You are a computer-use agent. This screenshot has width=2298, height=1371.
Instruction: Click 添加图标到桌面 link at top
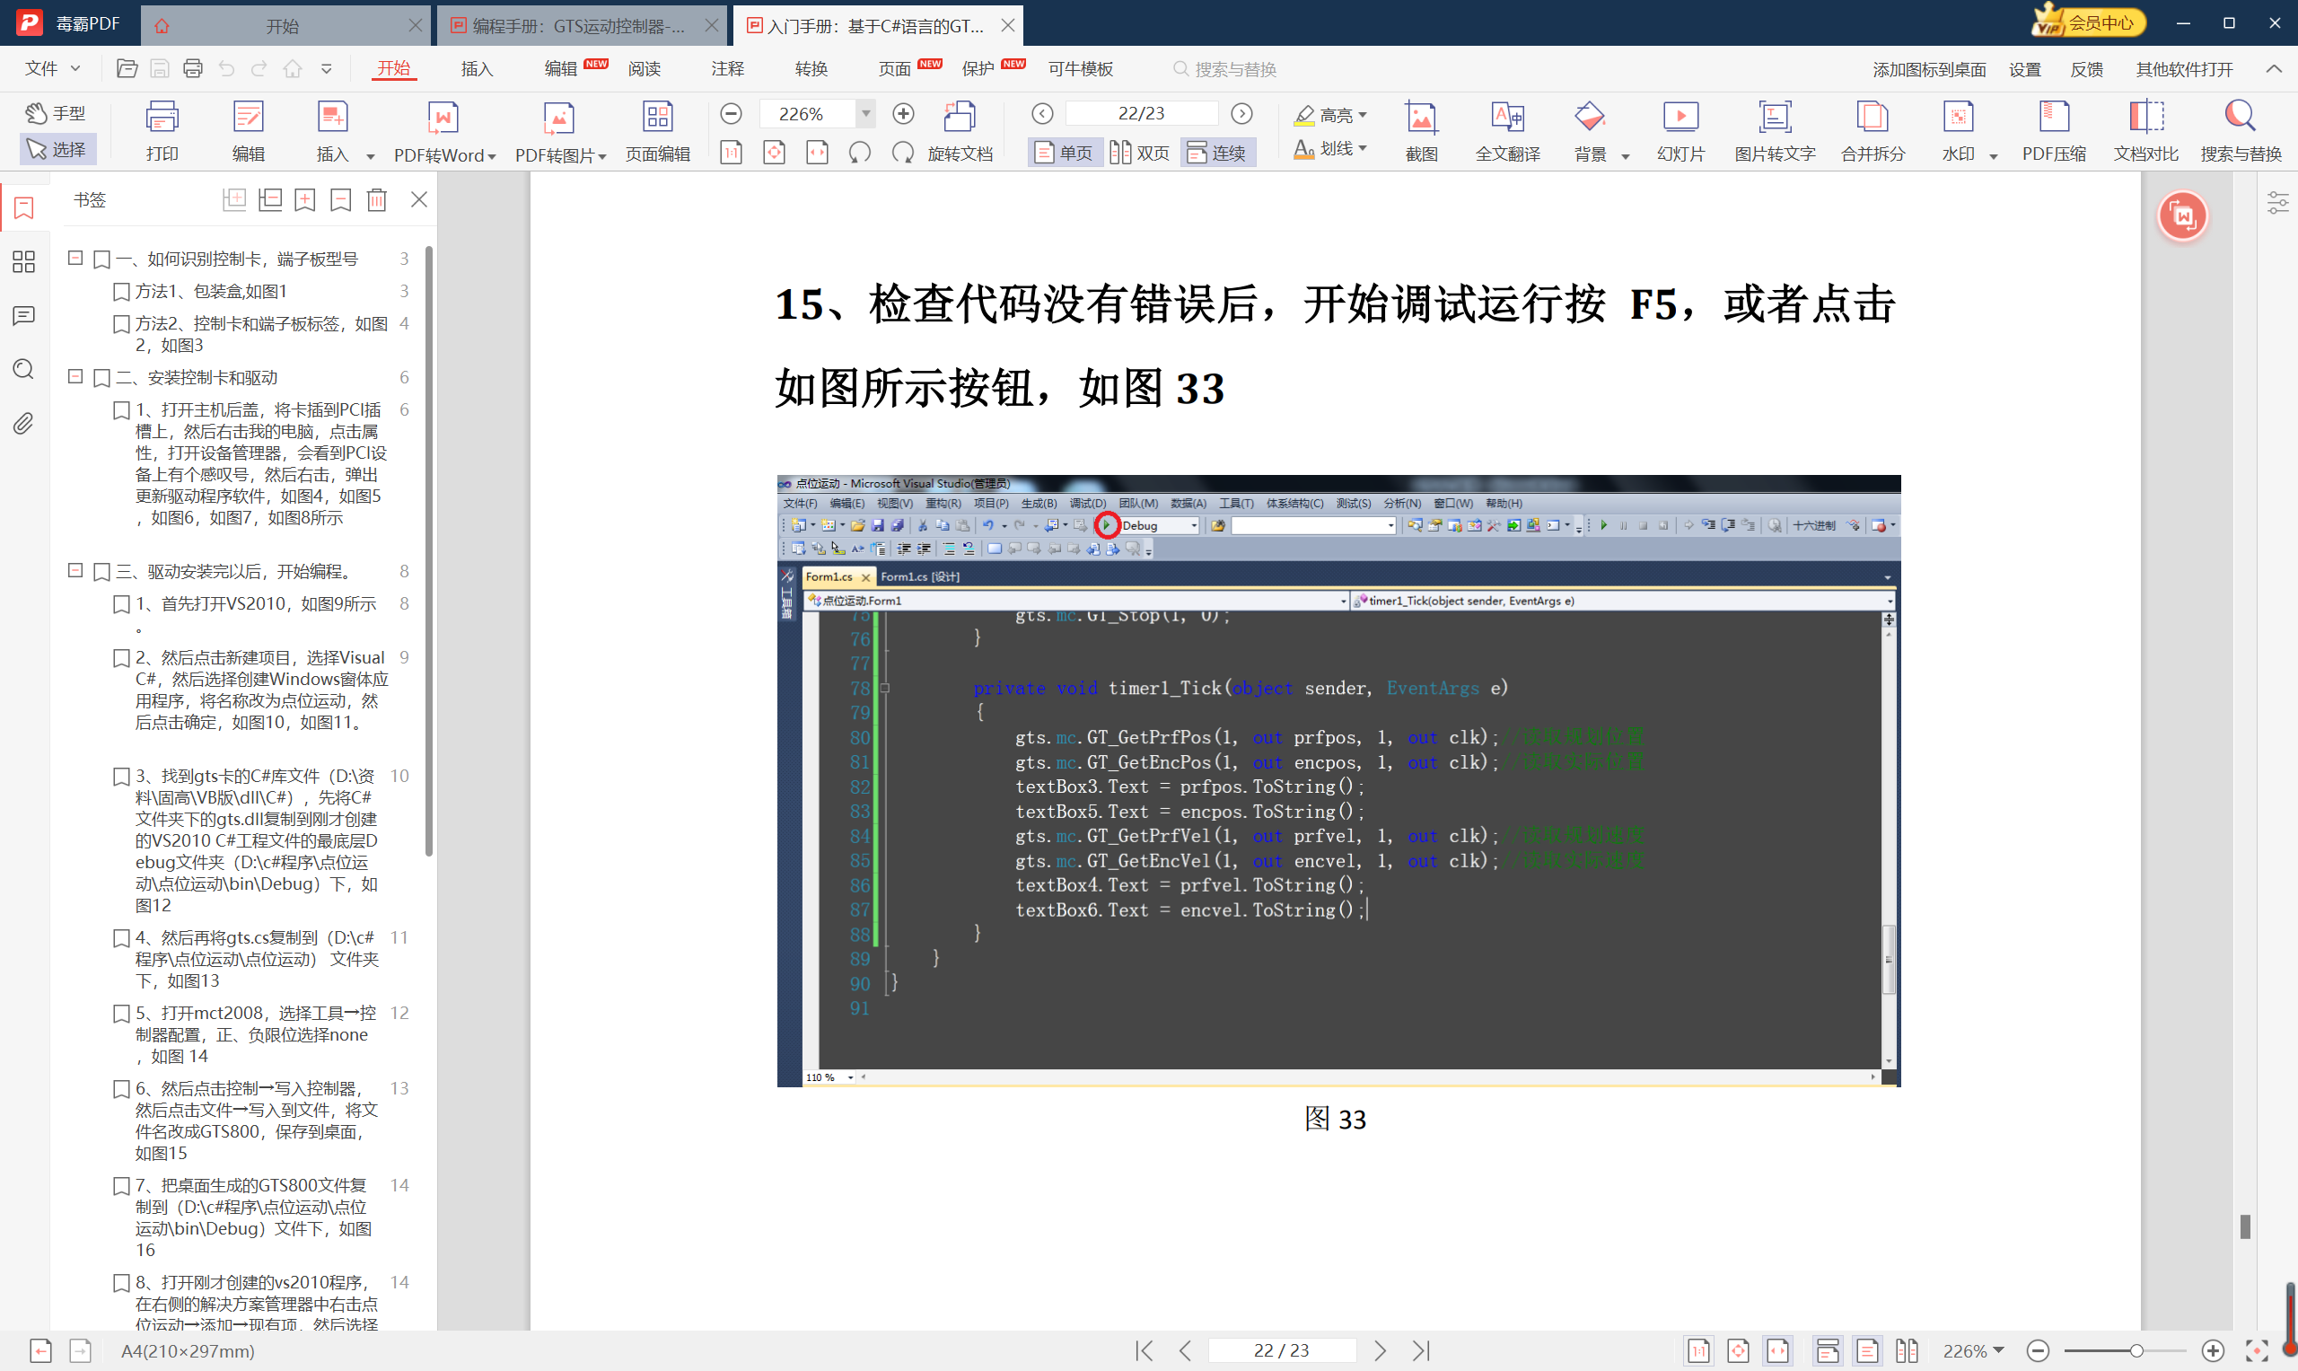point(1928,69)
